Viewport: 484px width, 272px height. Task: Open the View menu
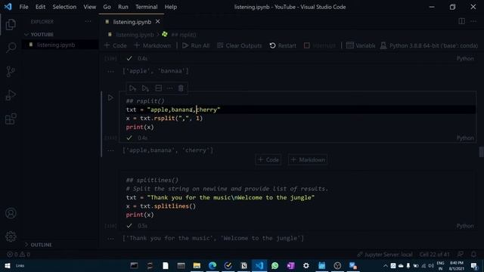point(90,7)
